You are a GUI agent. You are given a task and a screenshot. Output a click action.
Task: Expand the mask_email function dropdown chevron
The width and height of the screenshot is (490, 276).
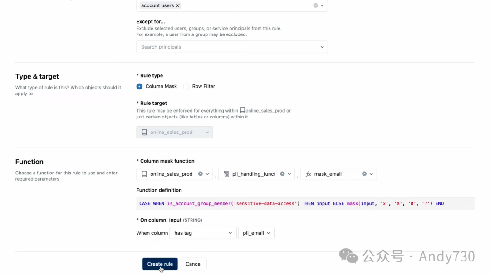[x=371, y=174]
